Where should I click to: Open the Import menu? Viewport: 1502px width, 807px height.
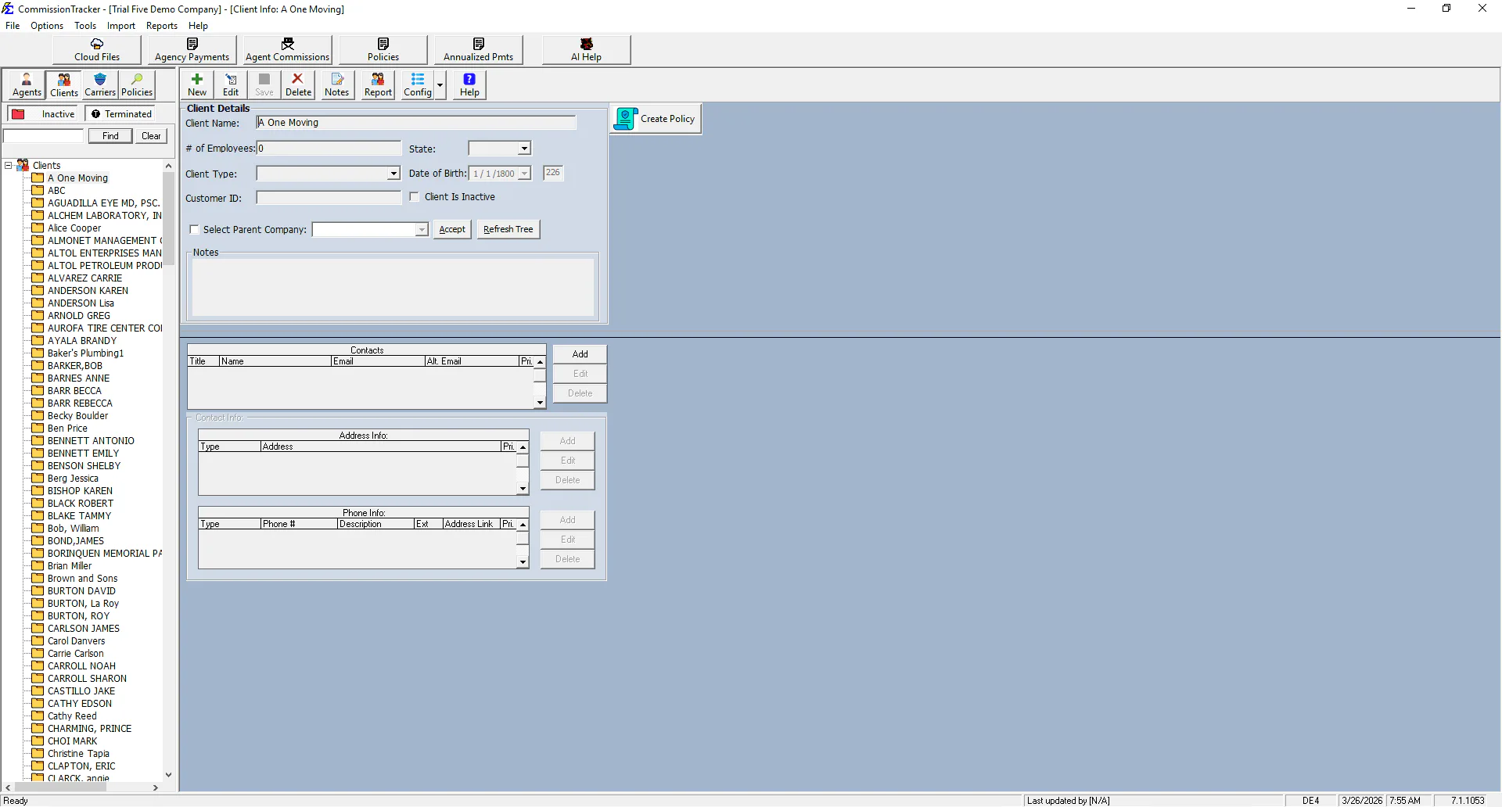pyautogui.click(x=121, y=26)
